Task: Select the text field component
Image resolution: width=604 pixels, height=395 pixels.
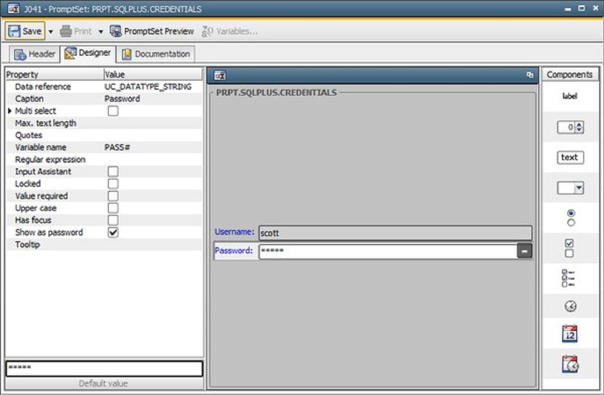Action: click(570, 157)
